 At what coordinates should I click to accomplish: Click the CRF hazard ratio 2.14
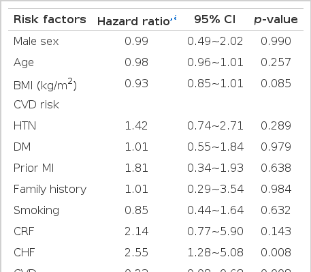pyautogui.click(x=136, y=231)
